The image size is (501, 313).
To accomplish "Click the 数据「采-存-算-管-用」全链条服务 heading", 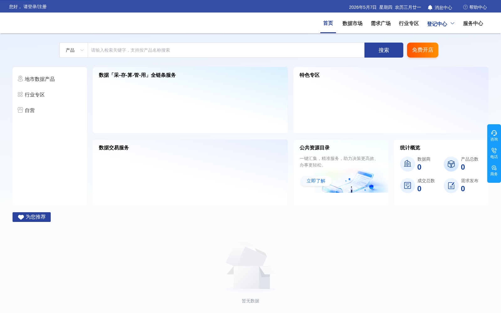I will (137, 75).
